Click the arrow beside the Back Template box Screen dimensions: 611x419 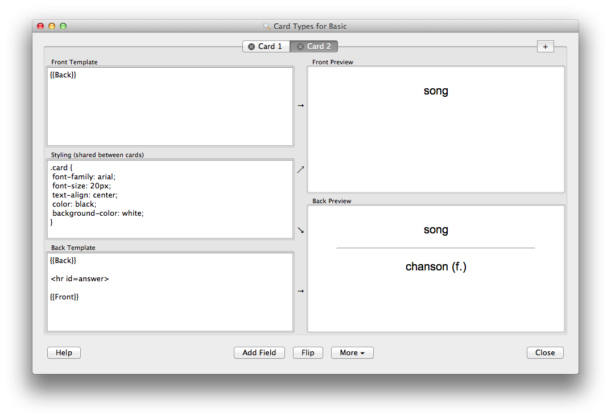301,291
